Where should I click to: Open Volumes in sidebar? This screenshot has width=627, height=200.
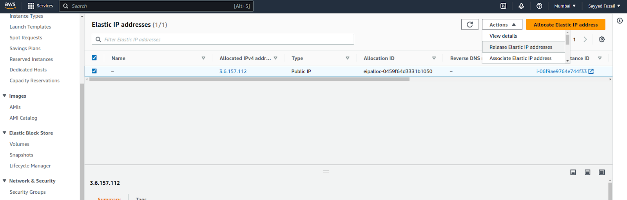coord(19,144)
